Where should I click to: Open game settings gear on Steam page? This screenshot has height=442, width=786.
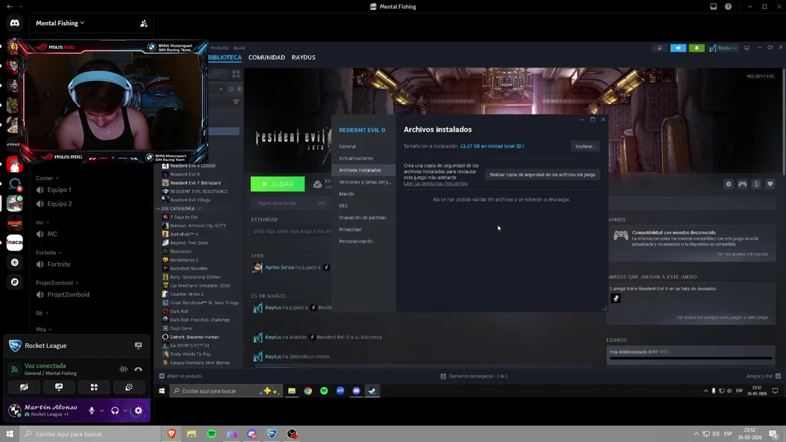(x=728, y=184)
